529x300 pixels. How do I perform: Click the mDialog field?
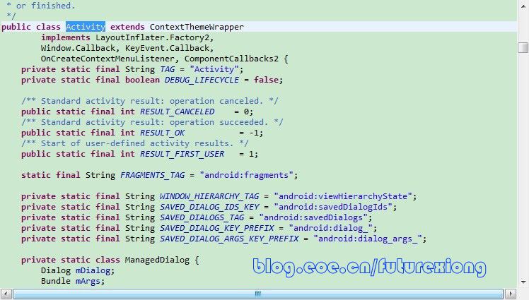click(93, 270)
